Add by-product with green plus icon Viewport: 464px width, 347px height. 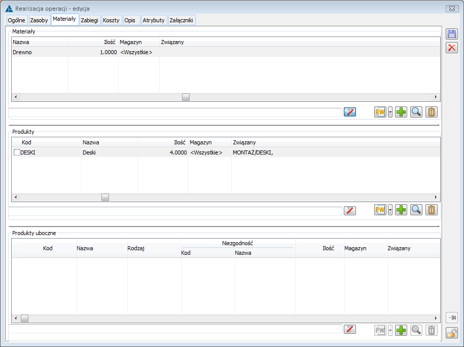click(x=401, y=330)
